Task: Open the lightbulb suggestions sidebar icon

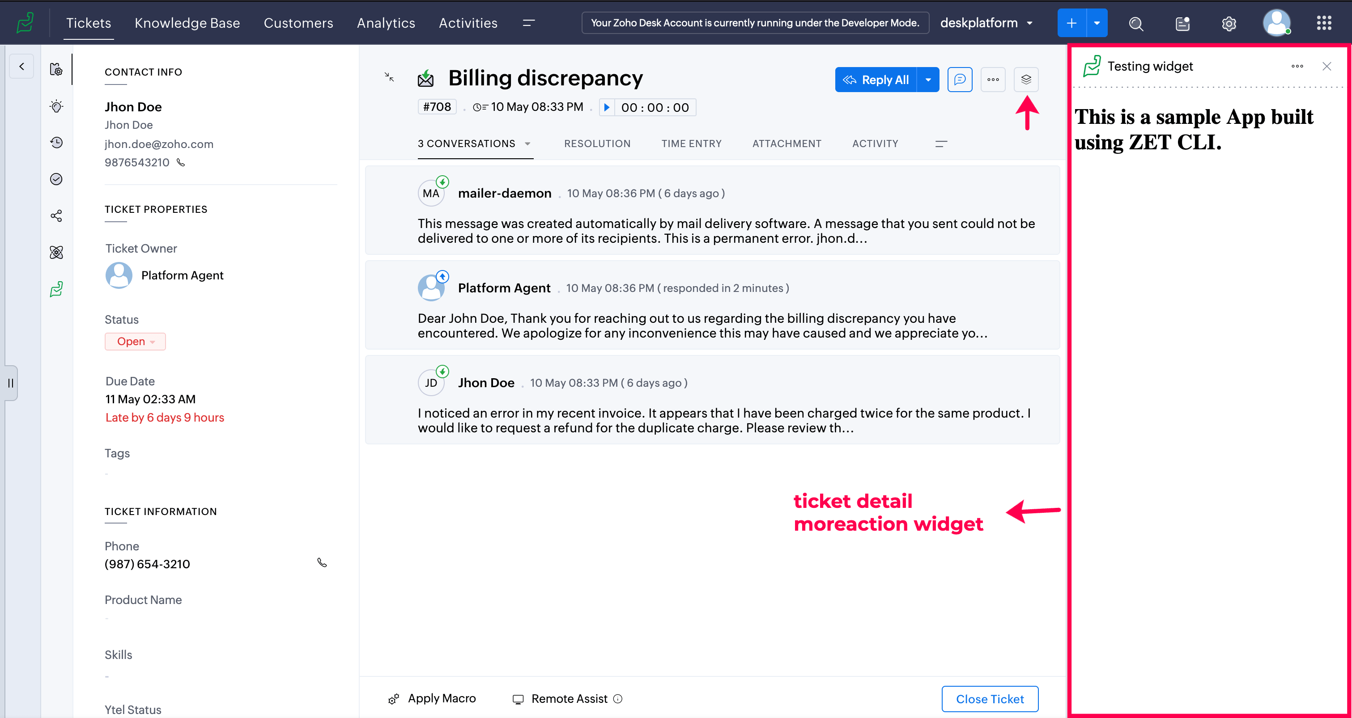Action: [x=56, y=106]
